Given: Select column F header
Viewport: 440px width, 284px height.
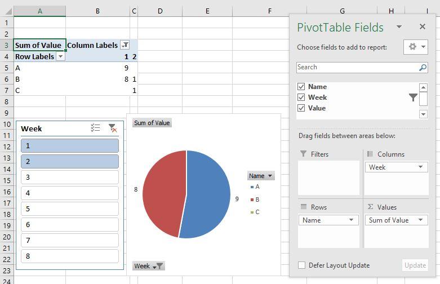Looking at the screenshot, I should coord(269,11).
